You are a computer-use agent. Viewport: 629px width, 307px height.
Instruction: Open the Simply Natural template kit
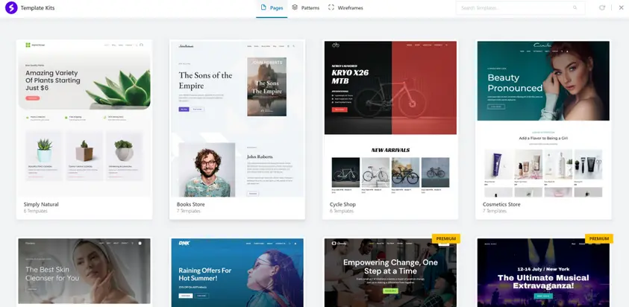[84, 118]
